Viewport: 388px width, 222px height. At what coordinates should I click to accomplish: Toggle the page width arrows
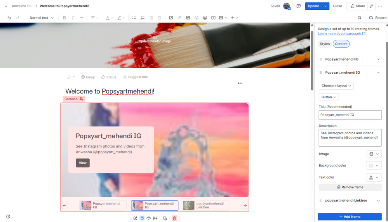coord(240,83)
